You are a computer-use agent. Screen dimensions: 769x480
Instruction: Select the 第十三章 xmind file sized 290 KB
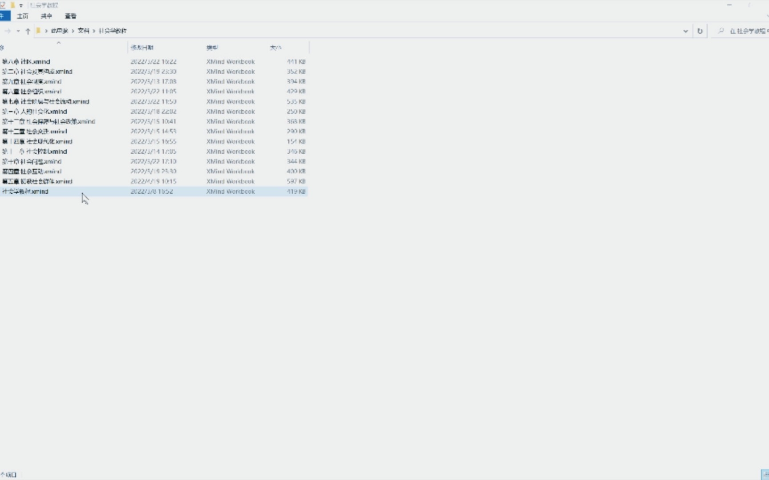35,132
